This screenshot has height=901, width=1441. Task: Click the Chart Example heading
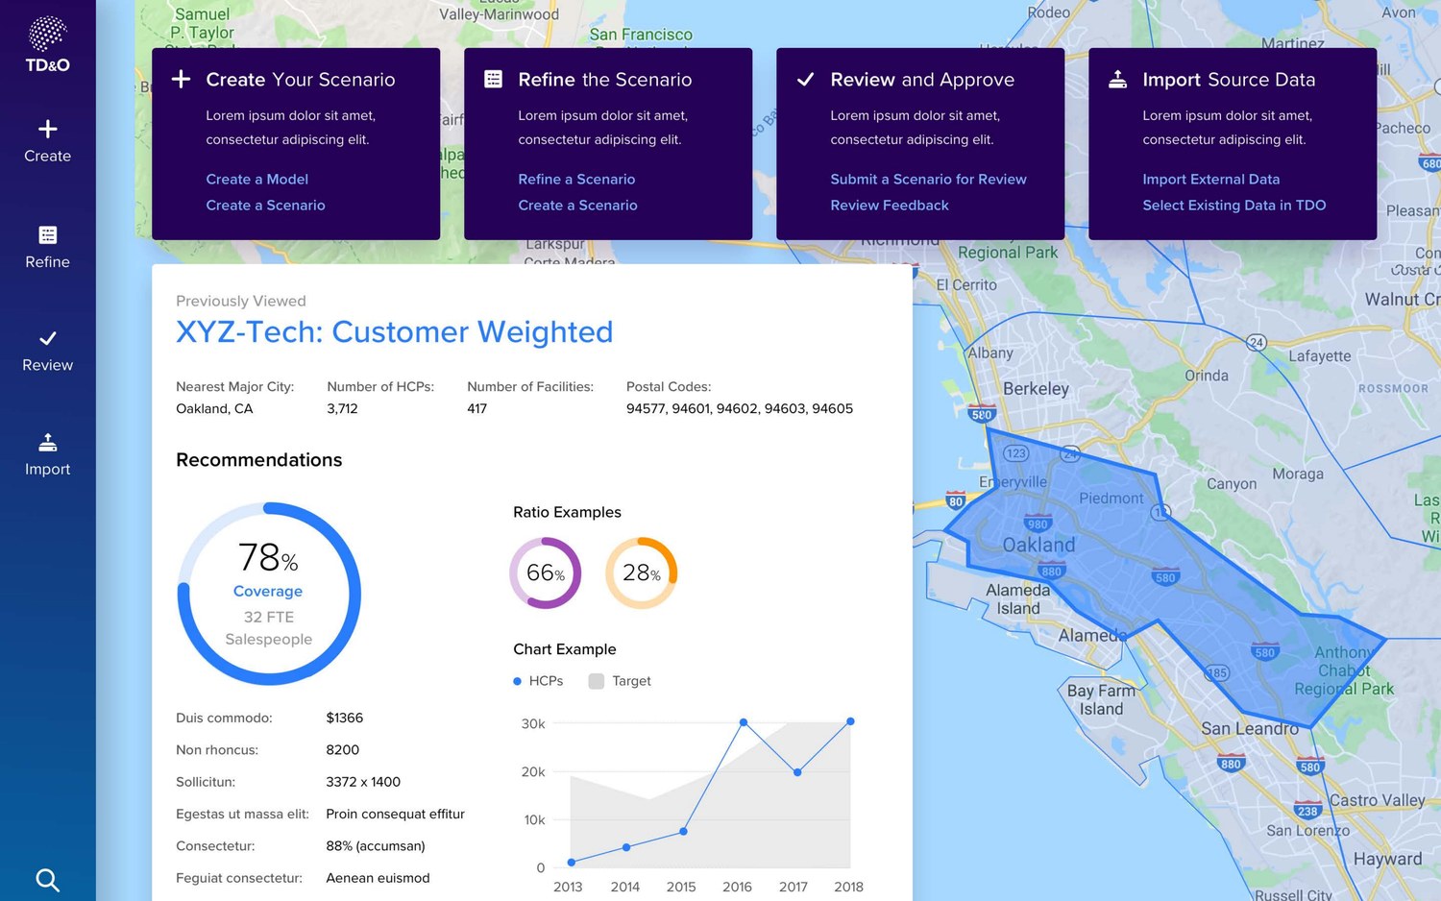(565, 649)
